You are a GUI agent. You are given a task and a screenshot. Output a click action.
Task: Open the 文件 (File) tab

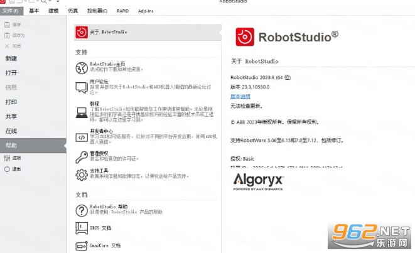coord(12,11)
